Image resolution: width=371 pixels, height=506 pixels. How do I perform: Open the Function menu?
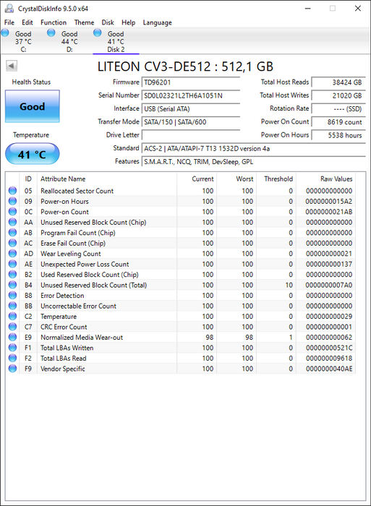point(54,22)
